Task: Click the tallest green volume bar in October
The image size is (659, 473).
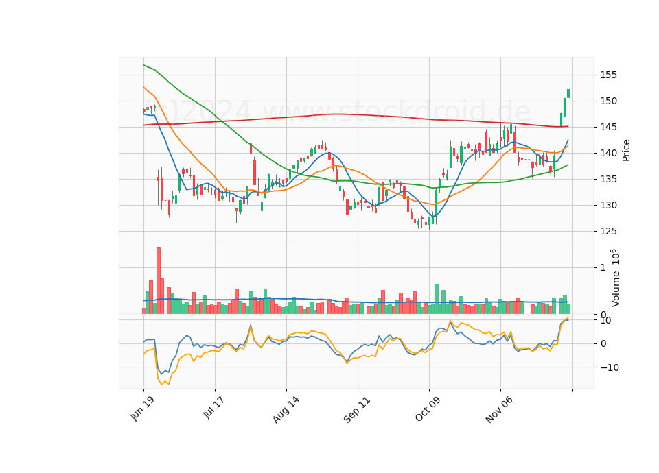Action: point(437,299)
